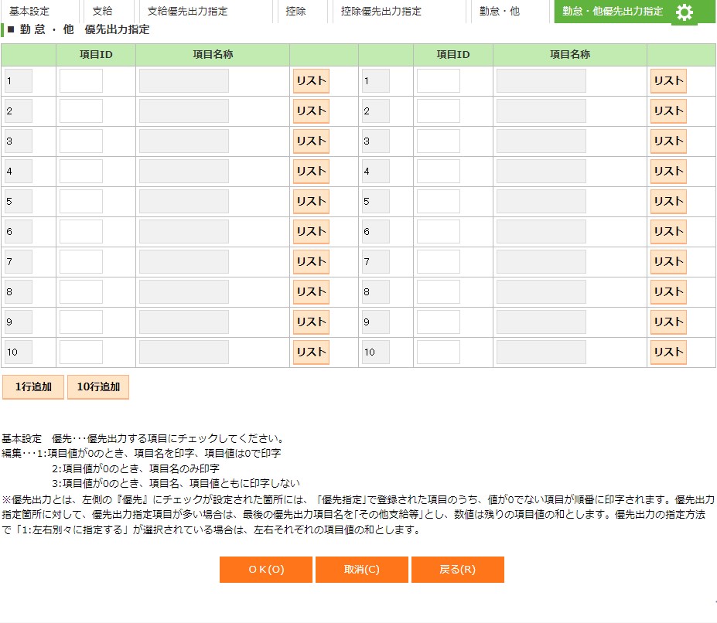Open リスト for left row 6
717x623 pixels.
[x=311, y=232]
